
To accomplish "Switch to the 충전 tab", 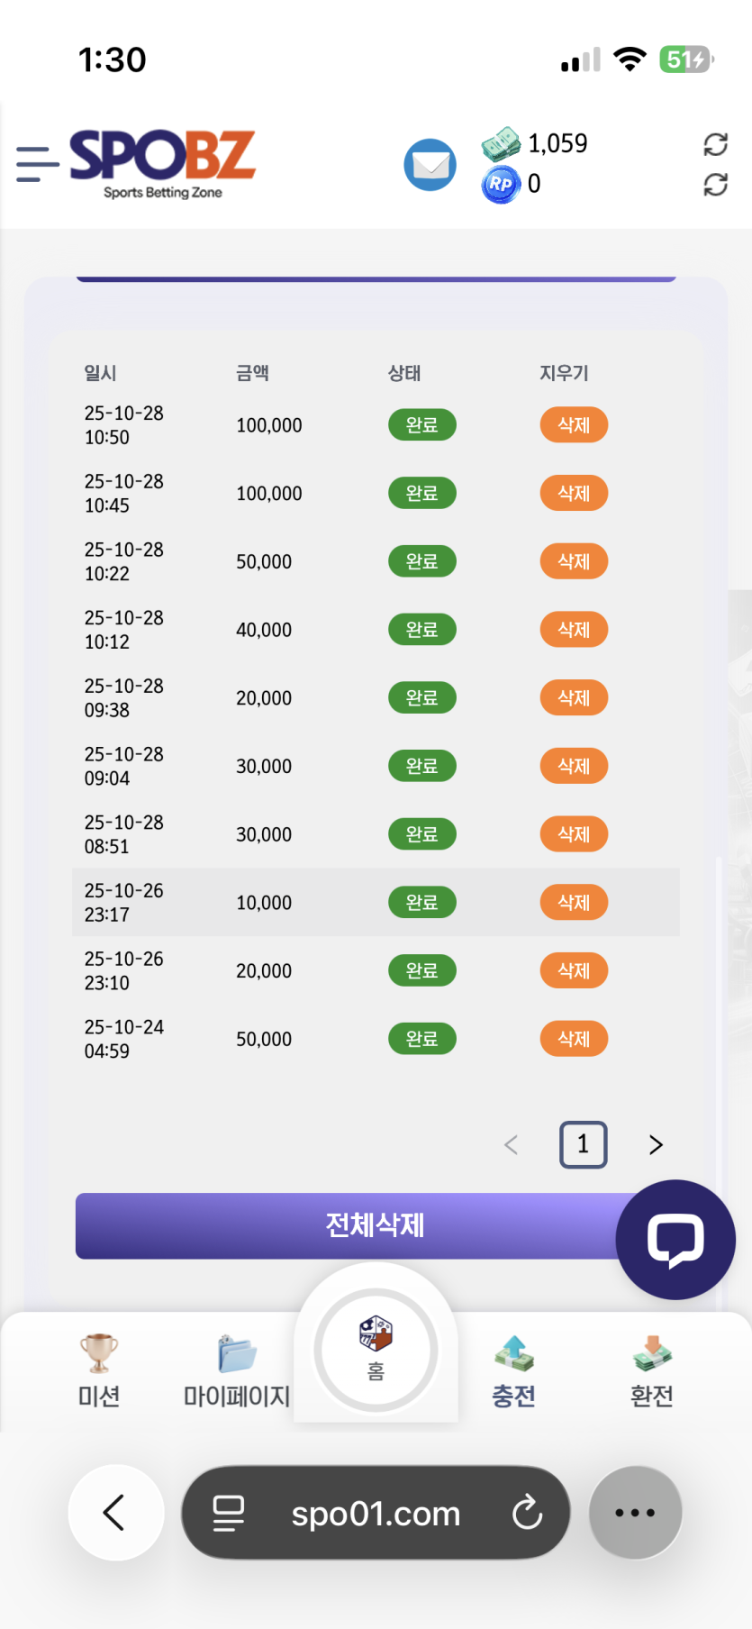I will tap(514, 1370).
